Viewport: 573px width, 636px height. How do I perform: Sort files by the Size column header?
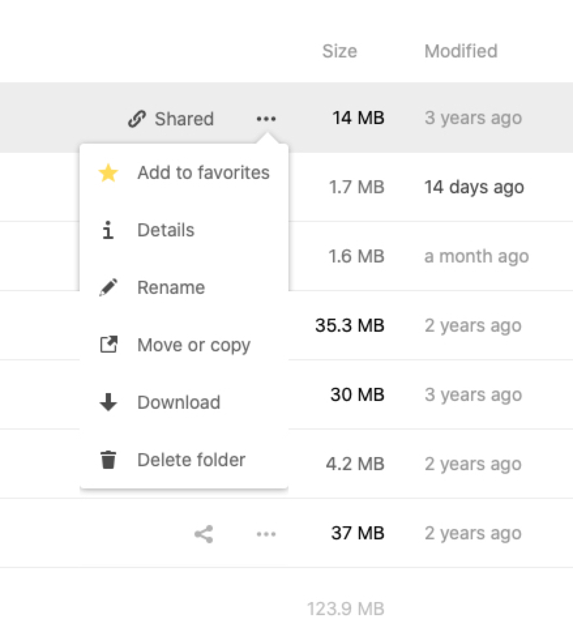click(339, 51)
